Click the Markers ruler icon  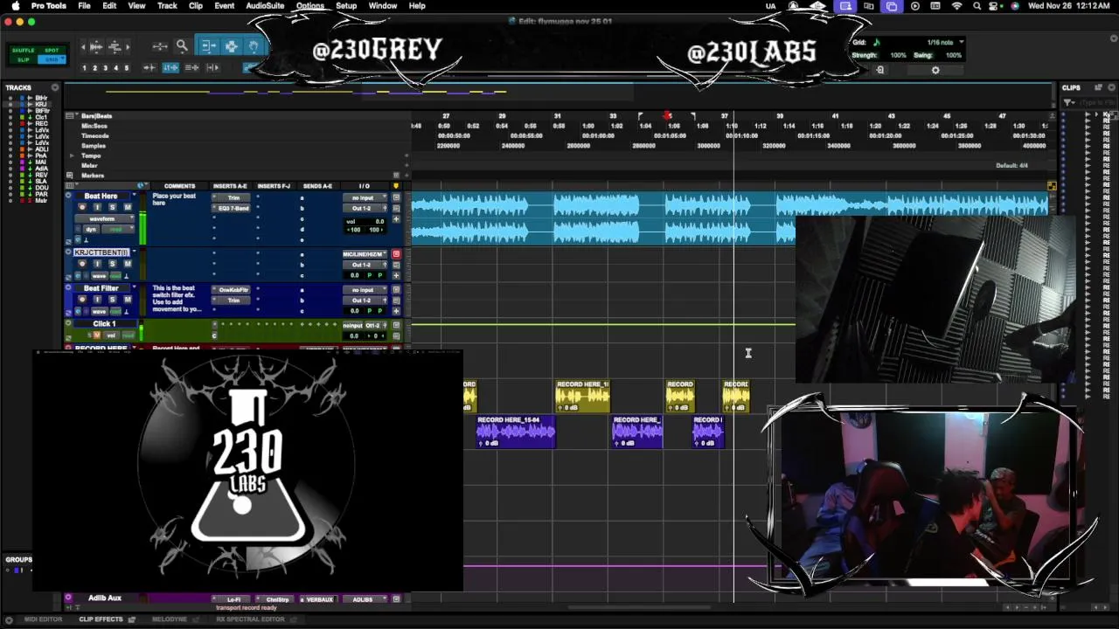point(72,175)
